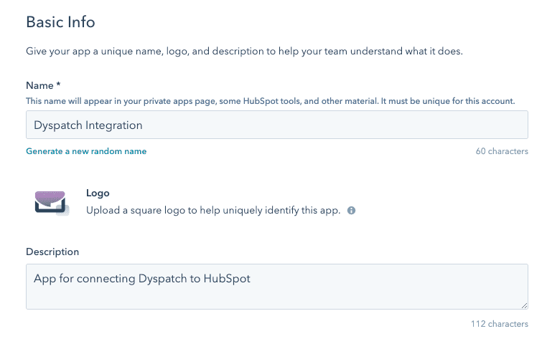The width and height of the screenshot is (547, 354).
Task: Click the Description text area
Action: click(276, 287)
